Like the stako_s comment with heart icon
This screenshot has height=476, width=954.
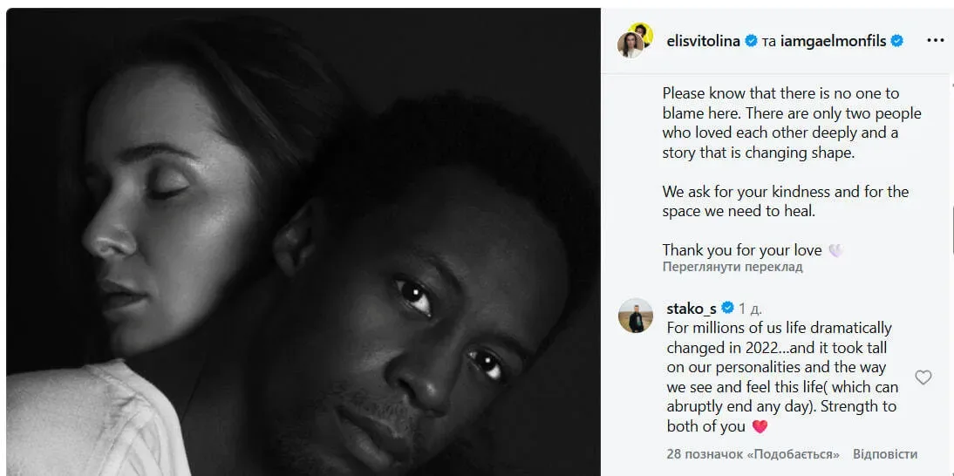[923, 377]
